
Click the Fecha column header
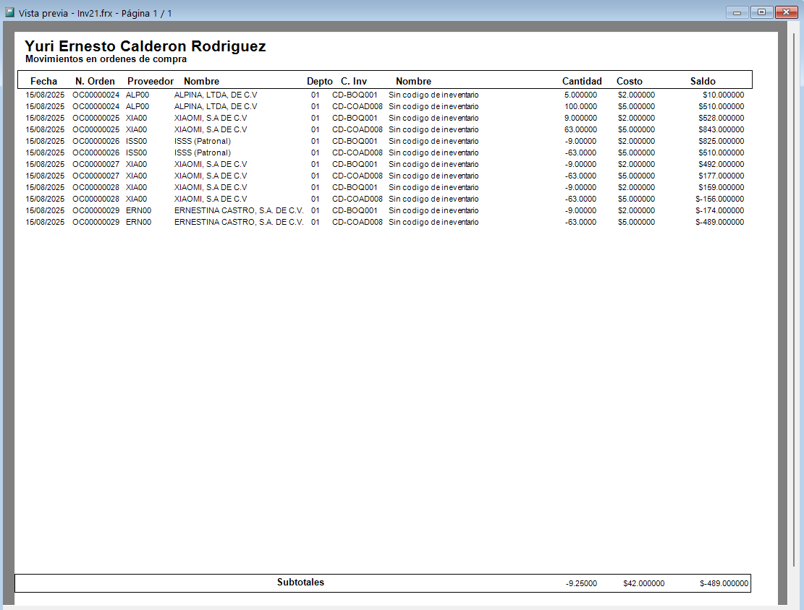(x=43, y=81)
